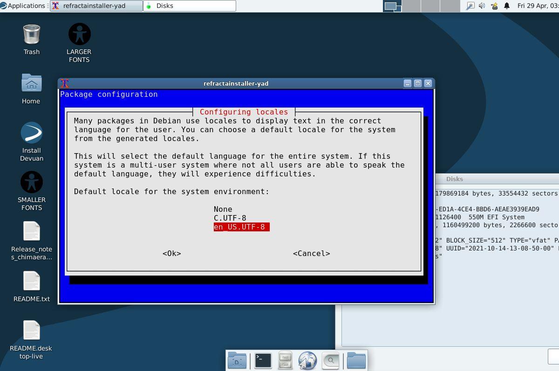Open the Devuan folder icon in the dock

pyautogui.click(x=237, y=360)
